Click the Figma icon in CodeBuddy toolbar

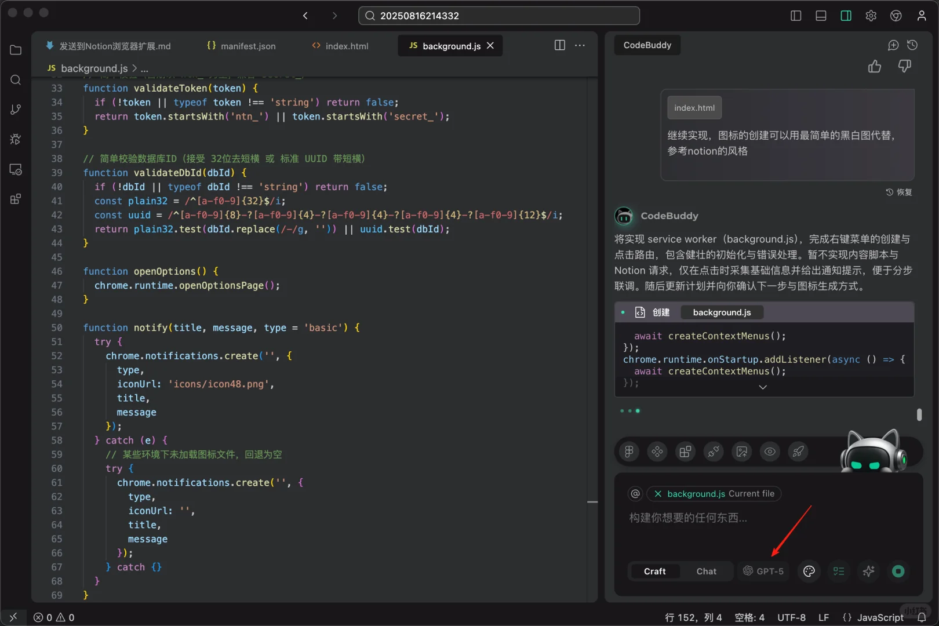point(629,452)
